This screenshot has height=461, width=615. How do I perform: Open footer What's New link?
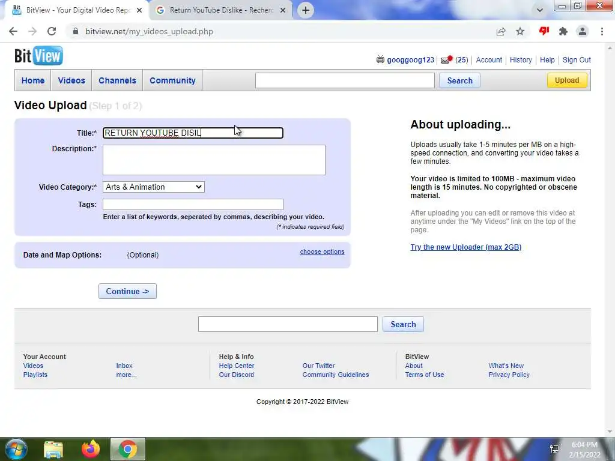click(506, 366)
